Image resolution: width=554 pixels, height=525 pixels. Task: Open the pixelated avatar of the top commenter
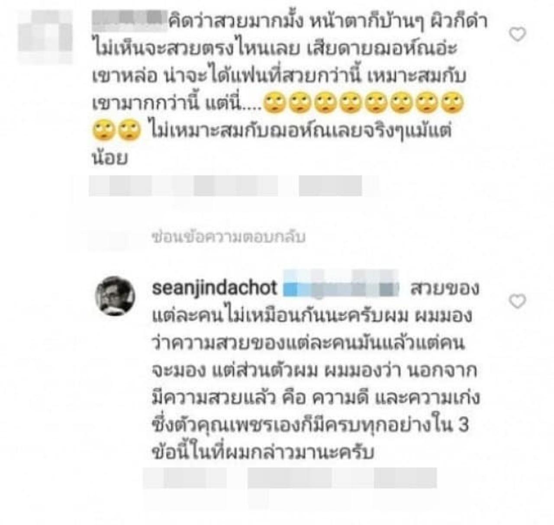(46, 37)
